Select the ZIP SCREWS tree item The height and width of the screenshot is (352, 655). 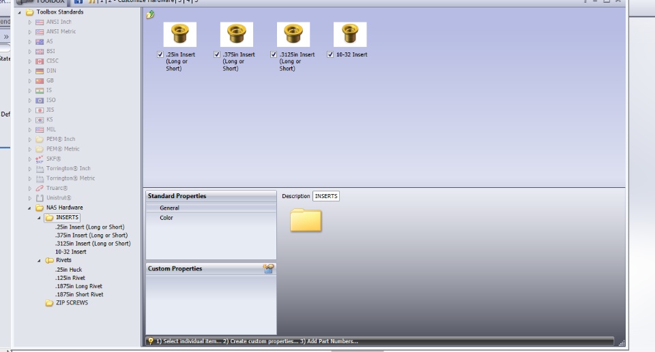(x=72, y=303)
